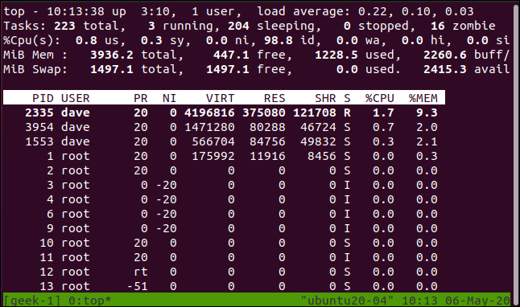Click the "ubuntu20-04" hostname in status bar

point(347,301)
